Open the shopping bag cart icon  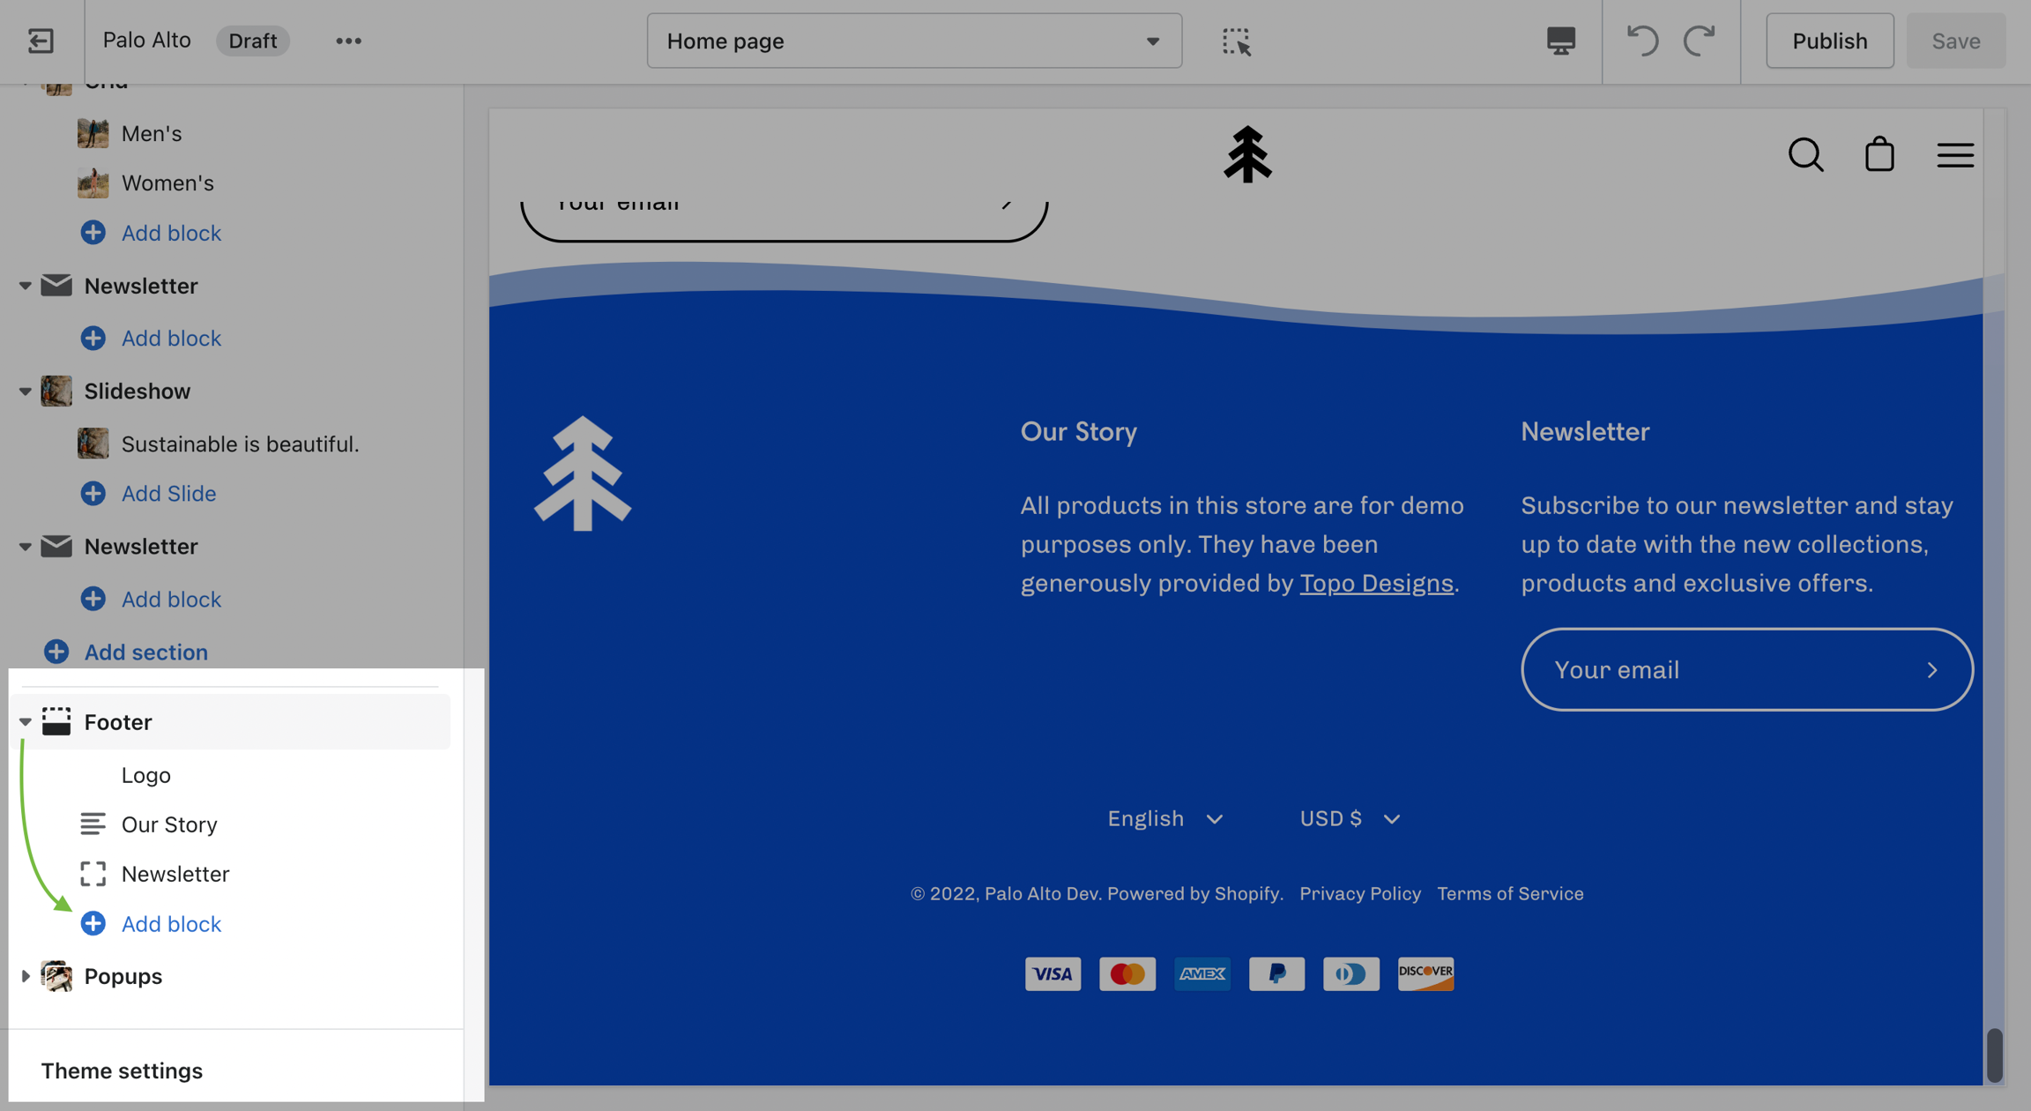(x=1879, y=155)
